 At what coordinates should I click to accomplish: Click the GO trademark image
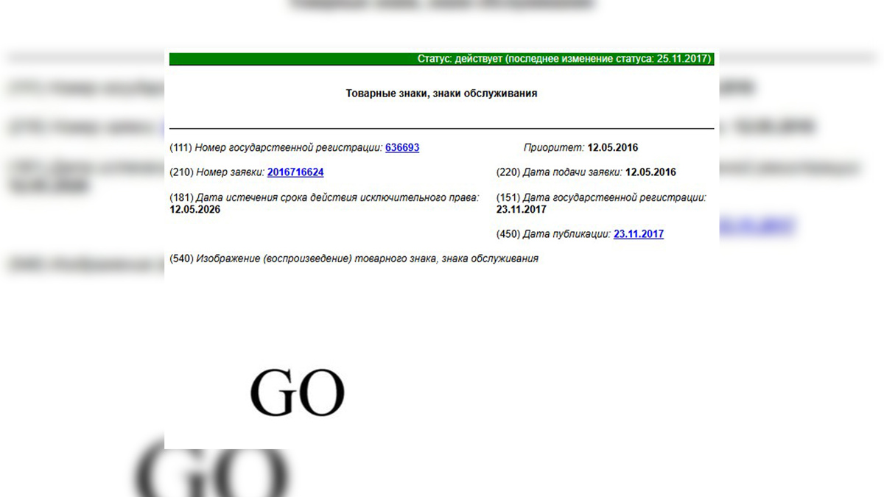click(298, 393)
